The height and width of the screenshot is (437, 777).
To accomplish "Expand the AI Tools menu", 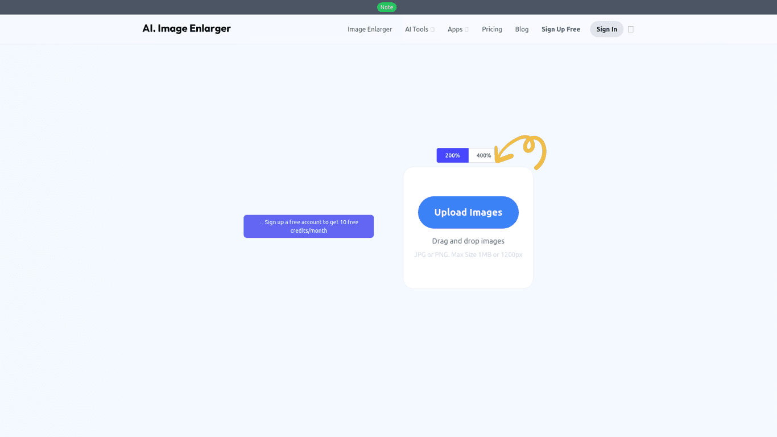I will tap(416, 30).
